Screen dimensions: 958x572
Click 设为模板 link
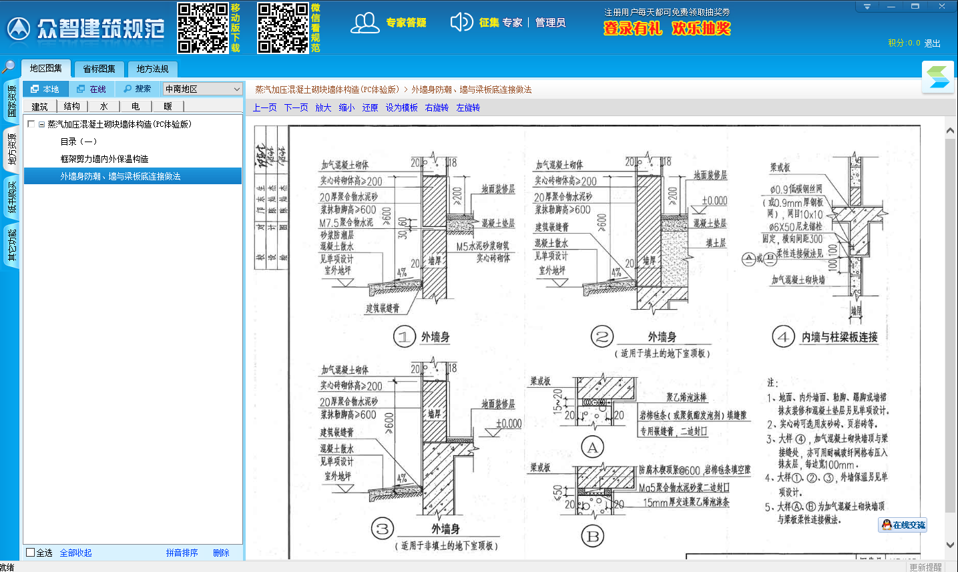(402, 107)
